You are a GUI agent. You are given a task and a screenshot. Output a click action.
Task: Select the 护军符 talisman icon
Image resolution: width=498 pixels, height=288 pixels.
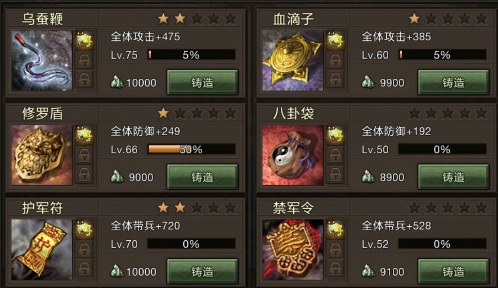(x=42, y=250)
